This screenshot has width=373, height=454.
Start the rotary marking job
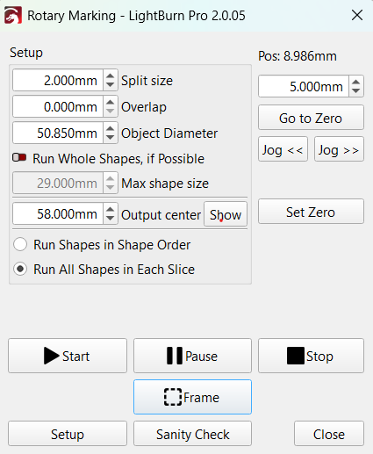tap(68, 356)
